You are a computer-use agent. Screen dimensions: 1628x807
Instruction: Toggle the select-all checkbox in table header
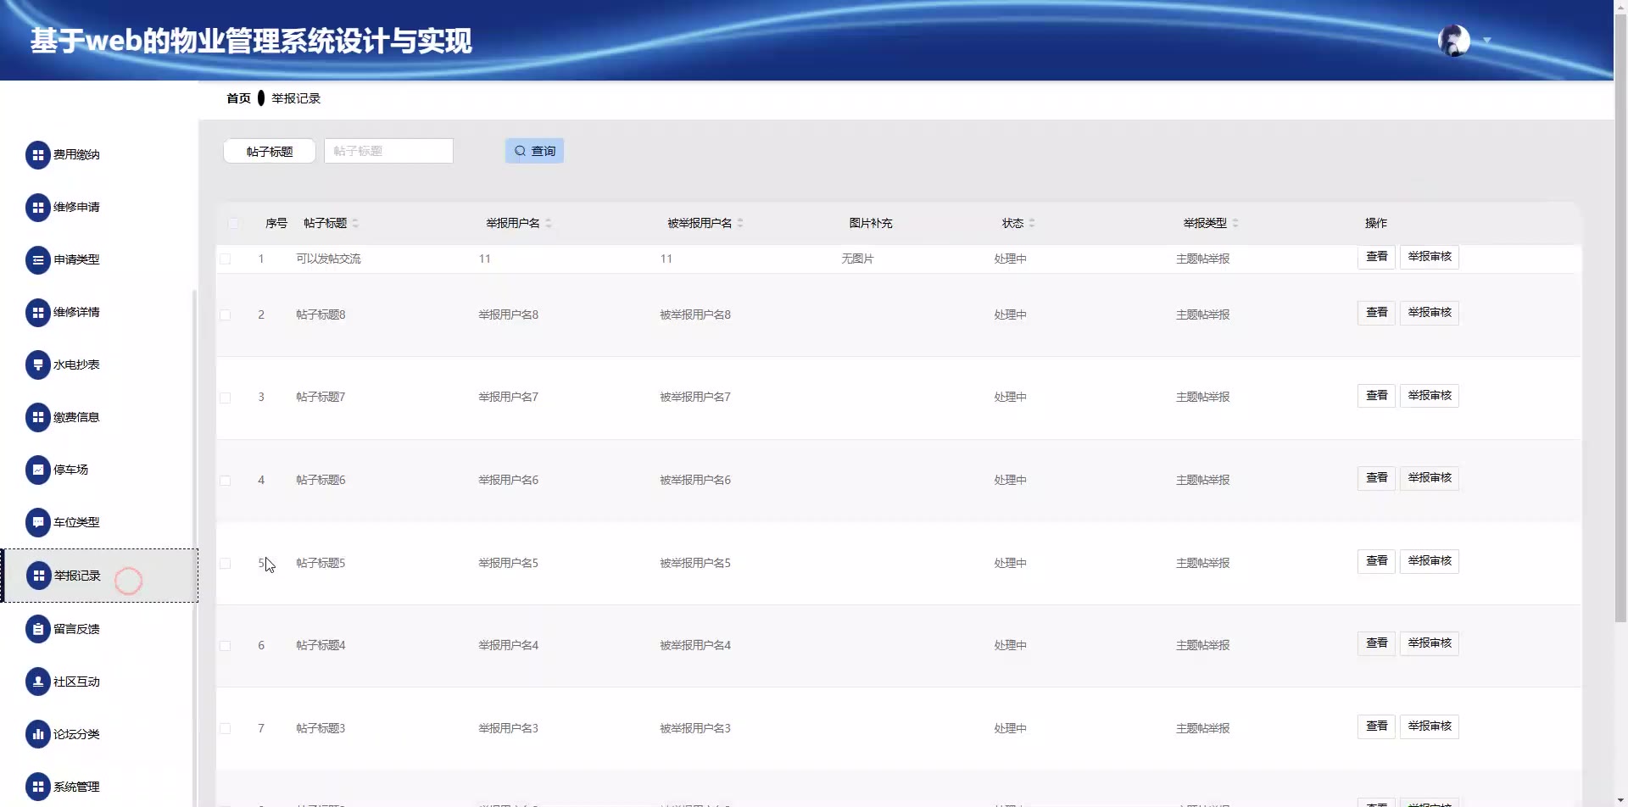click(233, 224)
